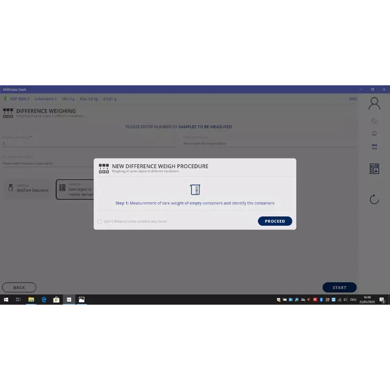
Task: Click the refresh circular arrow icon
Action: [374, 199]
